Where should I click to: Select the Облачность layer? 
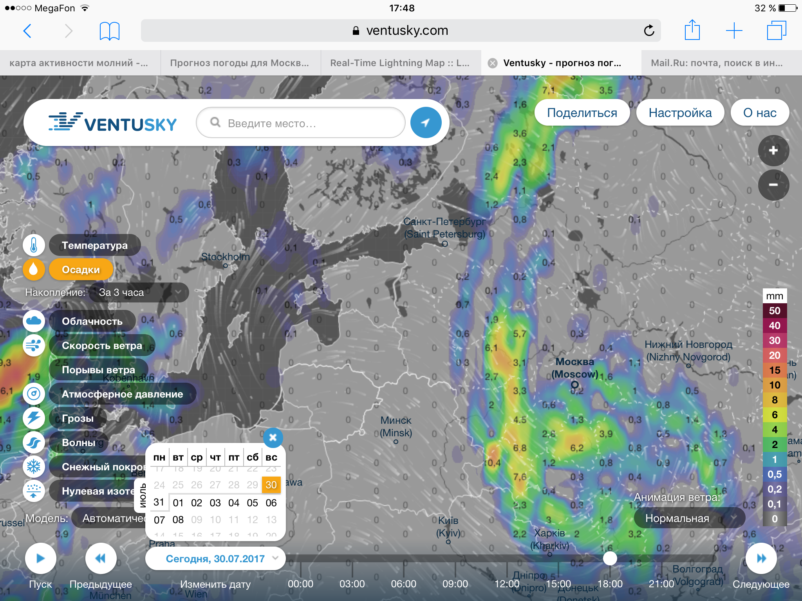pyautogui.click(x=92, y=321)
